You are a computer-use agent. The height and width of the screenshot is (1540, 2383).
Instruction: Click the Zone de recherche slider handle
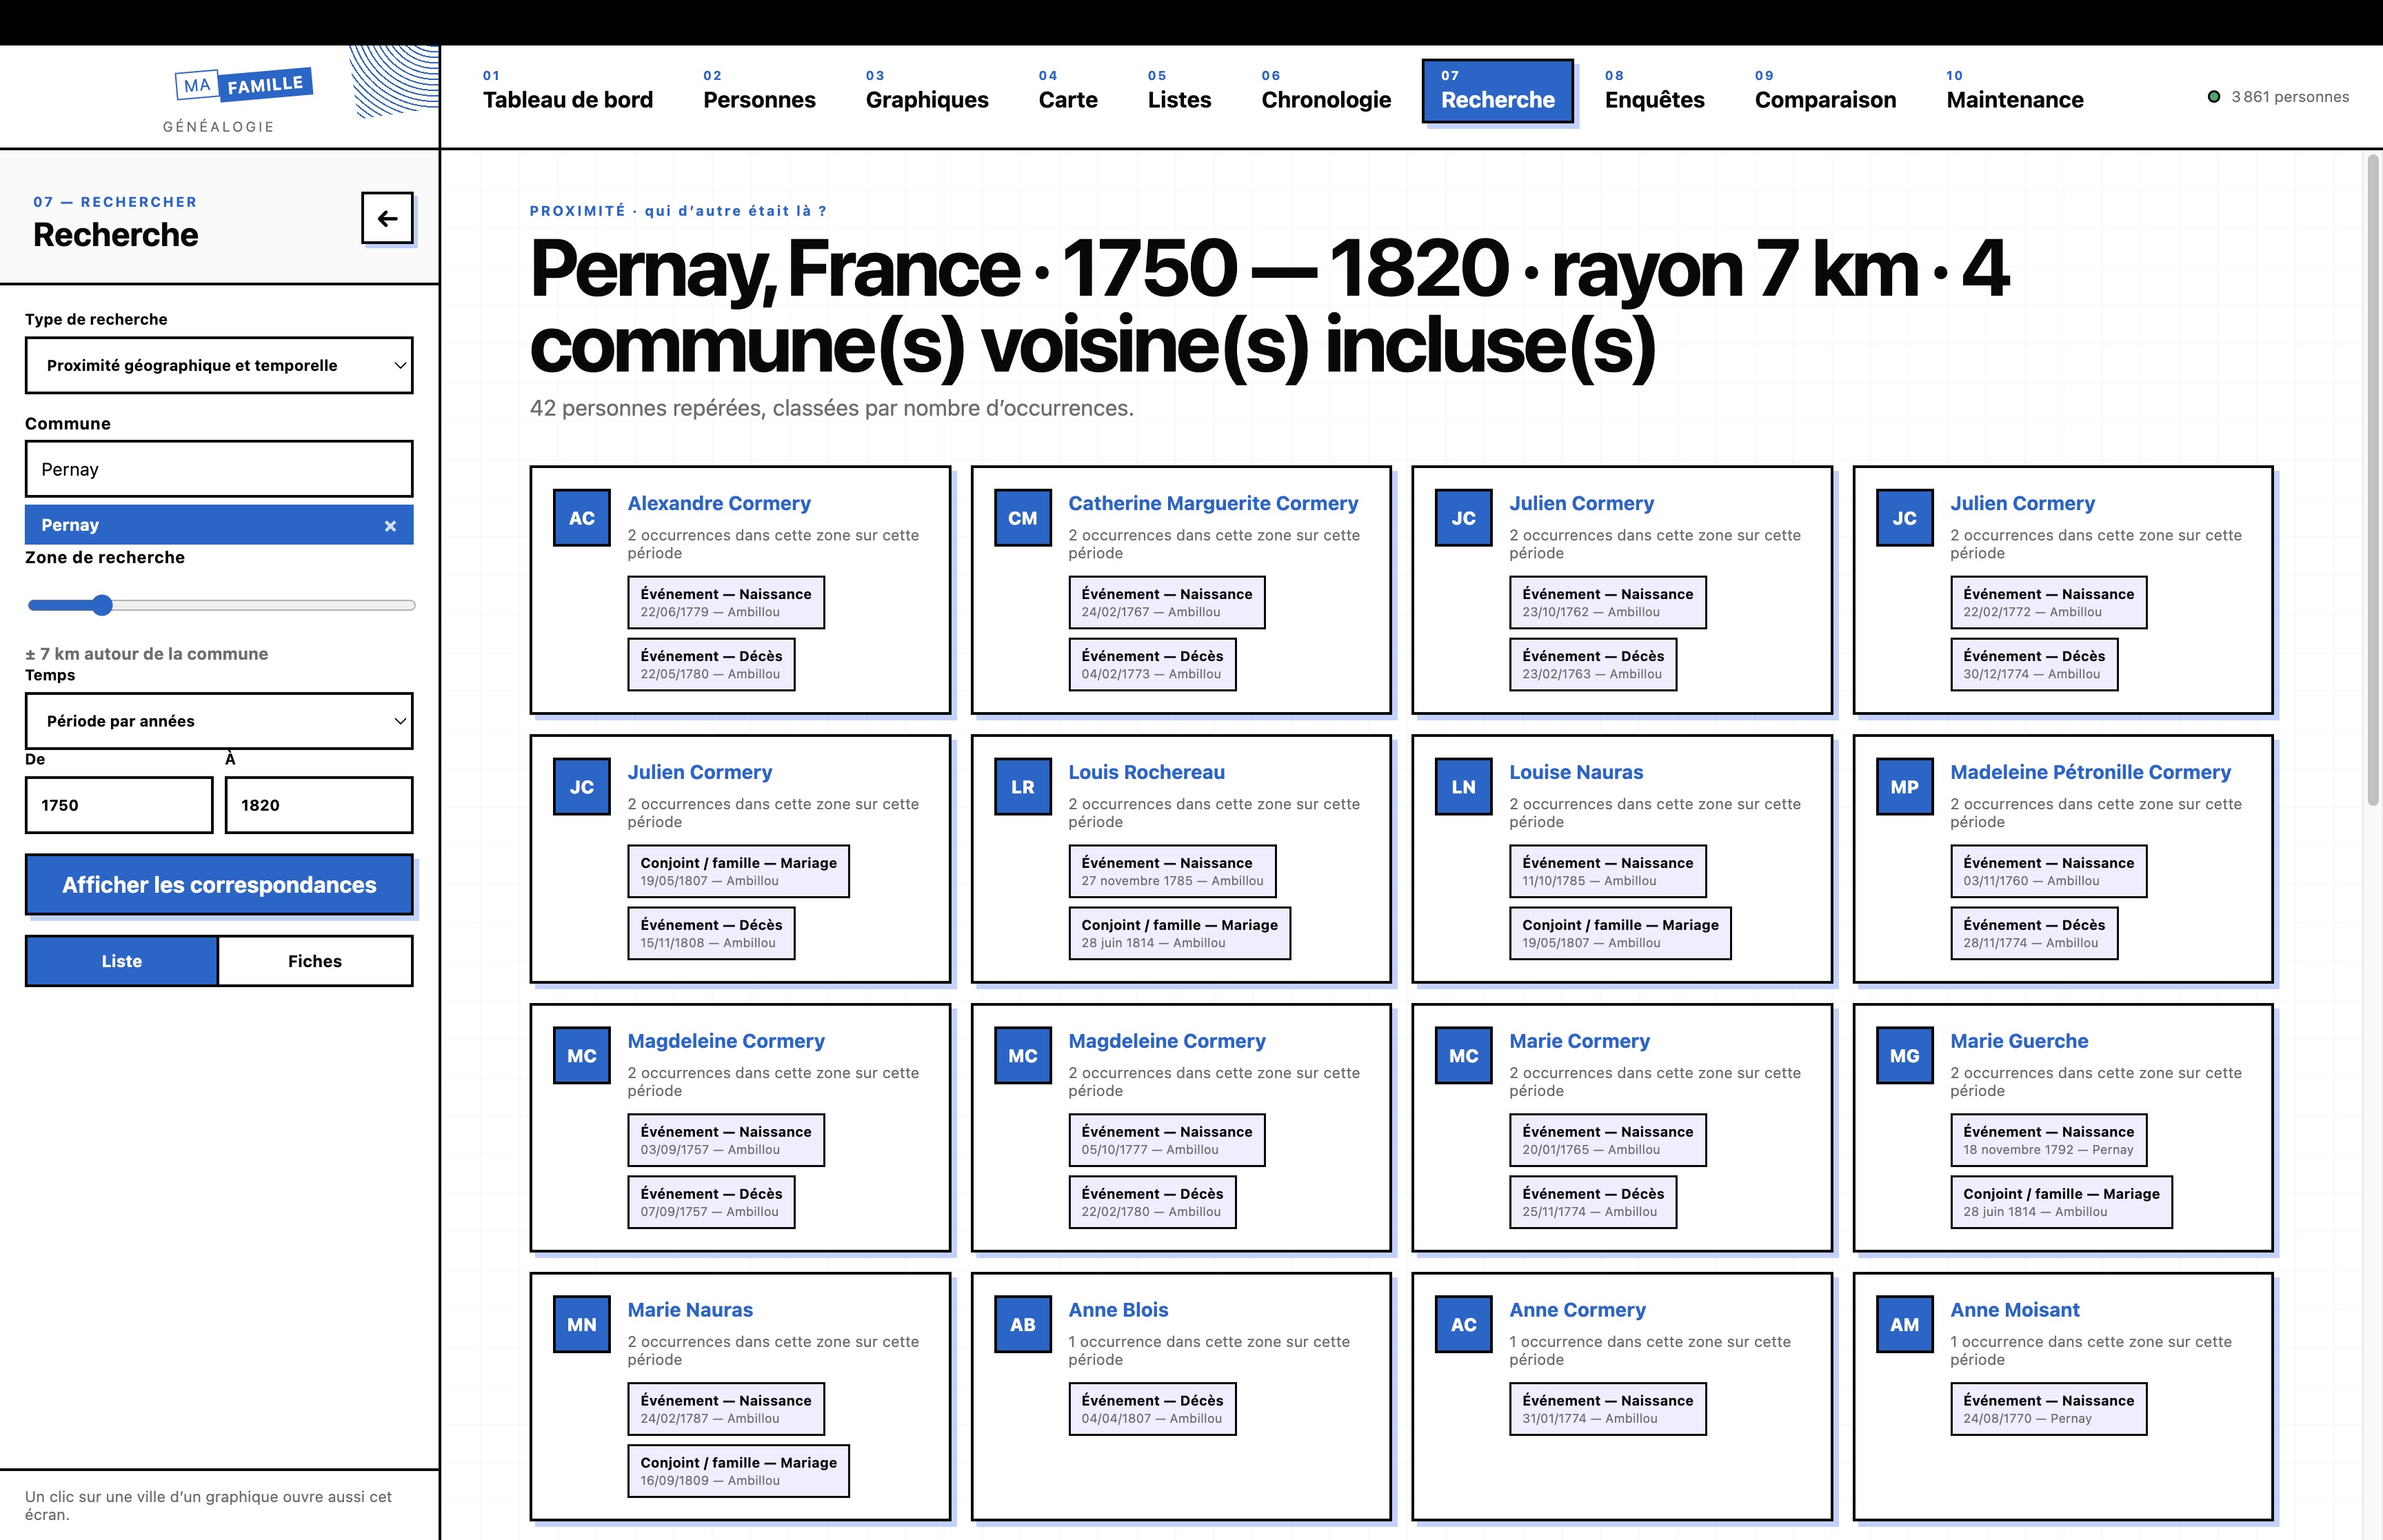(x=102, y=605)
